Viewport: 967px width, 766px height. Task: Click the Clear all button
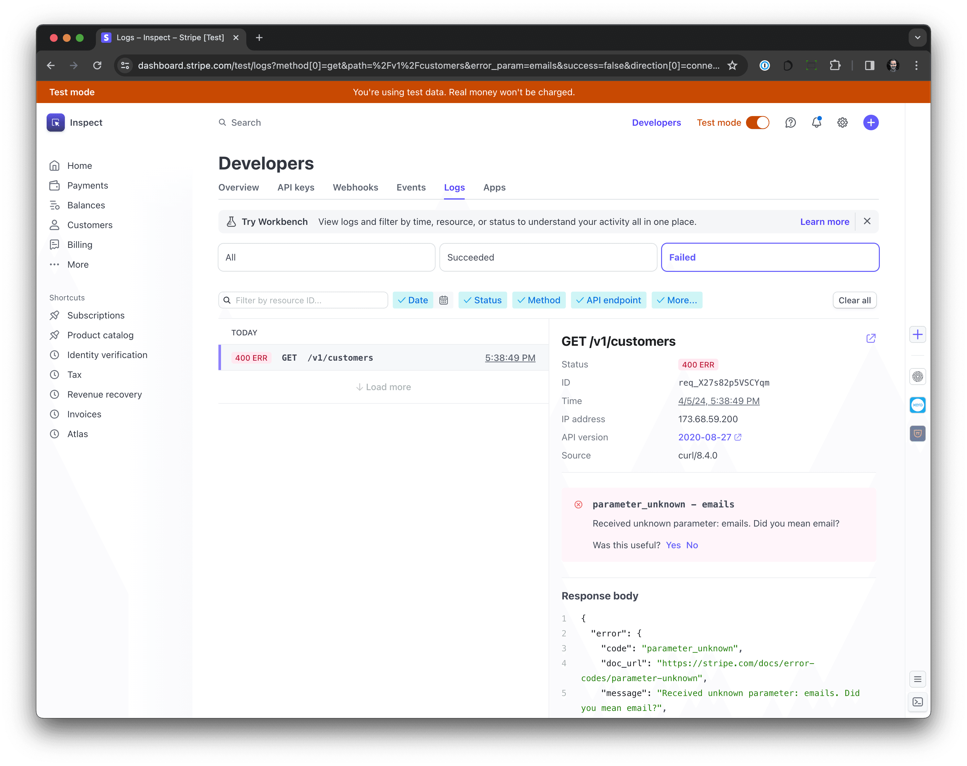click(x=855, y=300)
